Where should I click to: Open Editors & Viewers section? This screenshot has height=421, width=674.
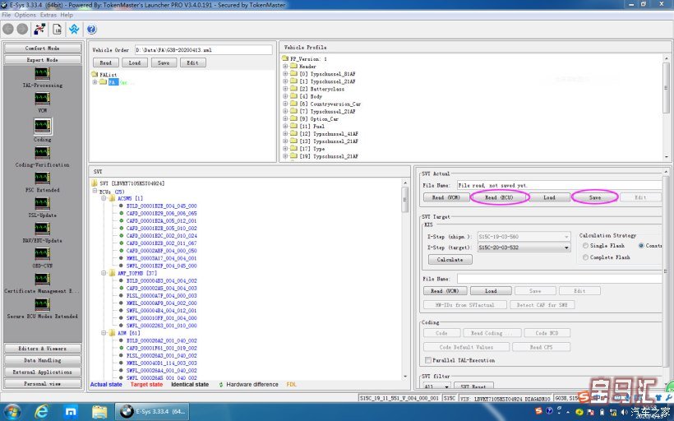[x=42, y=349]
